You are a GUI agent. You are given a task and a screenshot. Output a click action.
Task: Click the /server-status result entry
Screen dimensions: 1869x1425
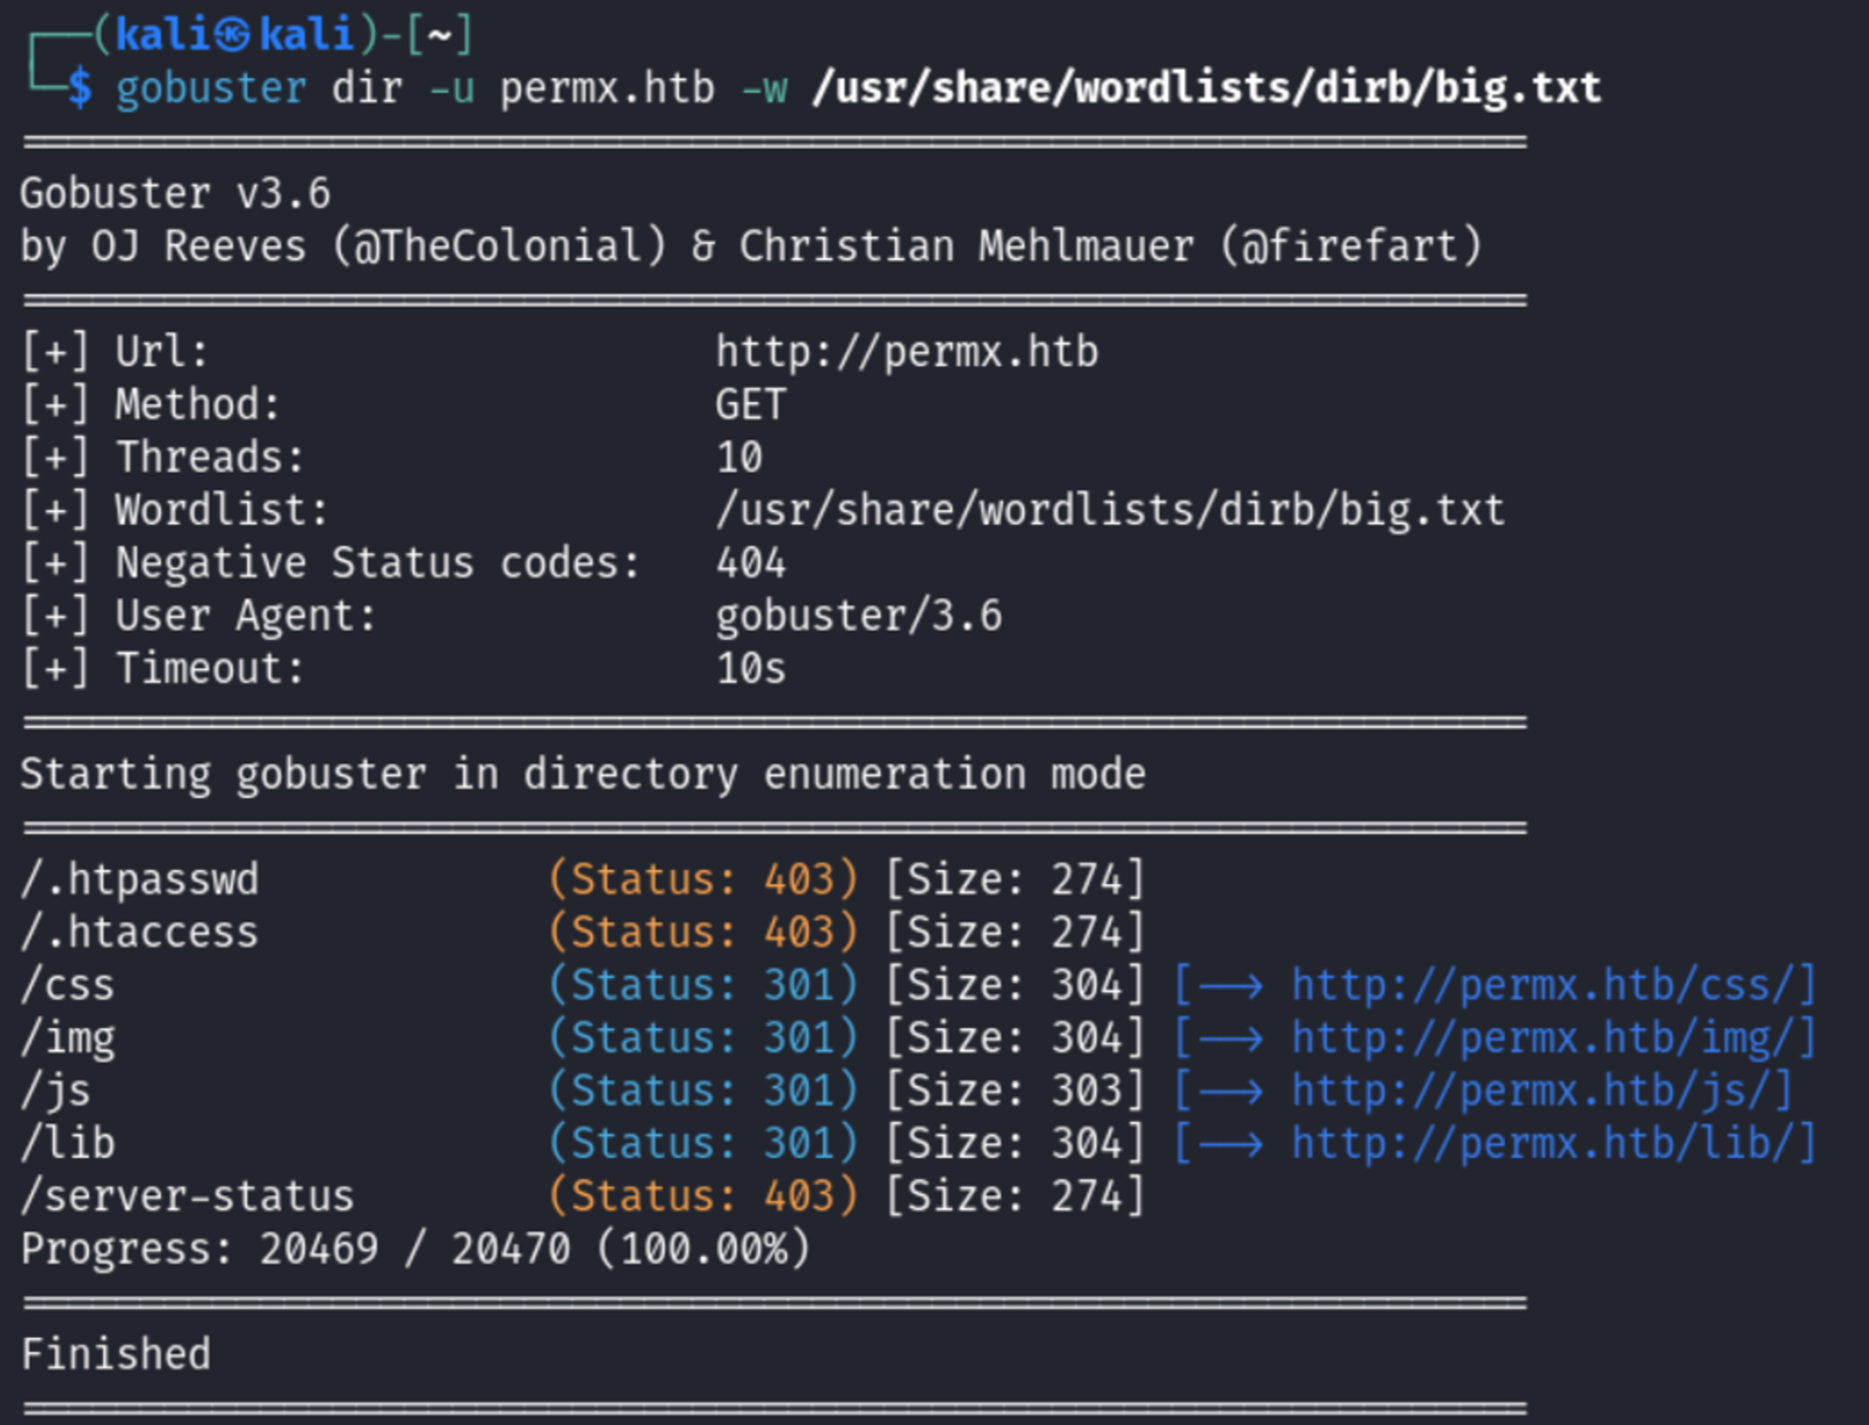(x=188, y=1197)
